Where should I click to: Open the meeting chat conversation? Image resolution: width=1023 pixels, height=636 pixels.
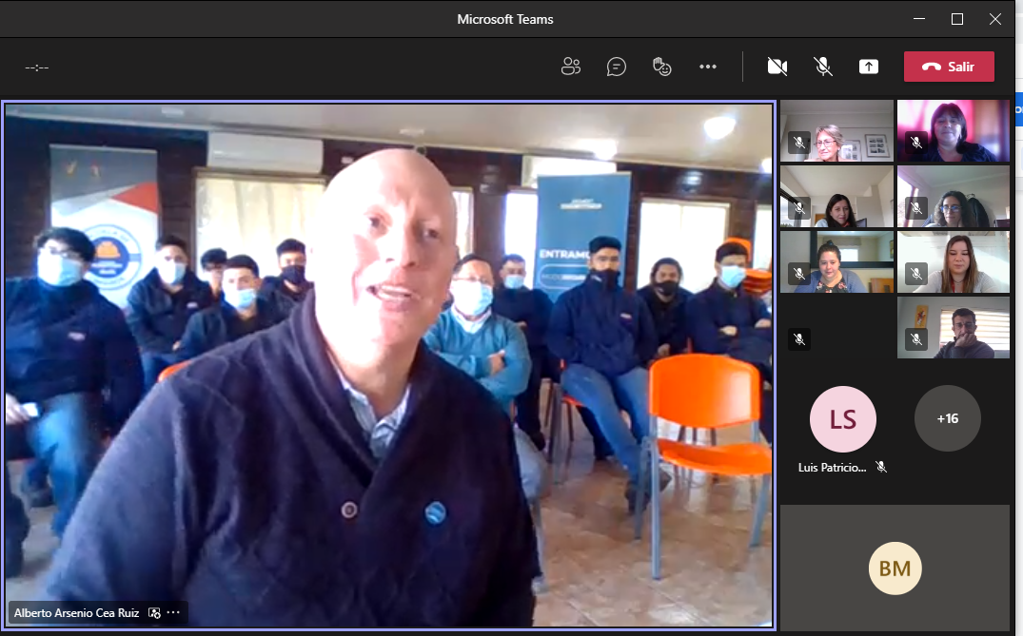pyautogui.click(x=617, y=67)
